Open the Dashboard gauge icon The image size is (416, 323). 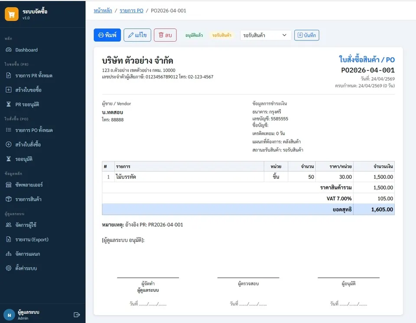click(x=9, y=49)
